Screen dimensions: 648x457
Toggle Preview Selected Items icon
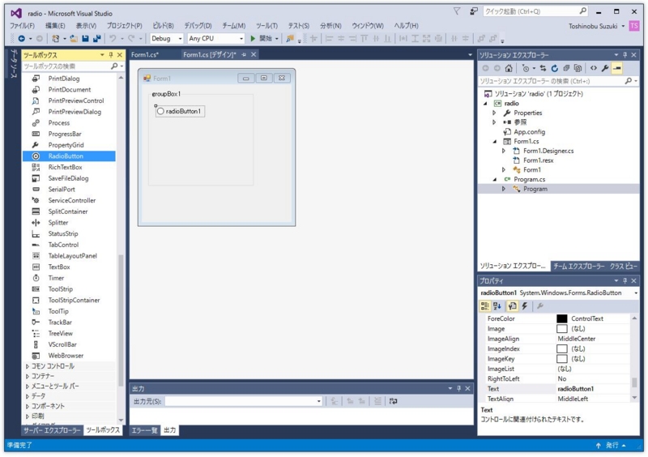point(617,68)
